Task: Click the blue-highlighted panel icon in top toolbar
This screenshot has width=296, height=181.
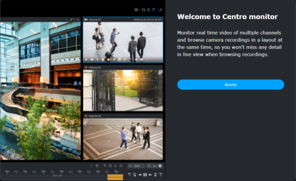Action: 153,10
